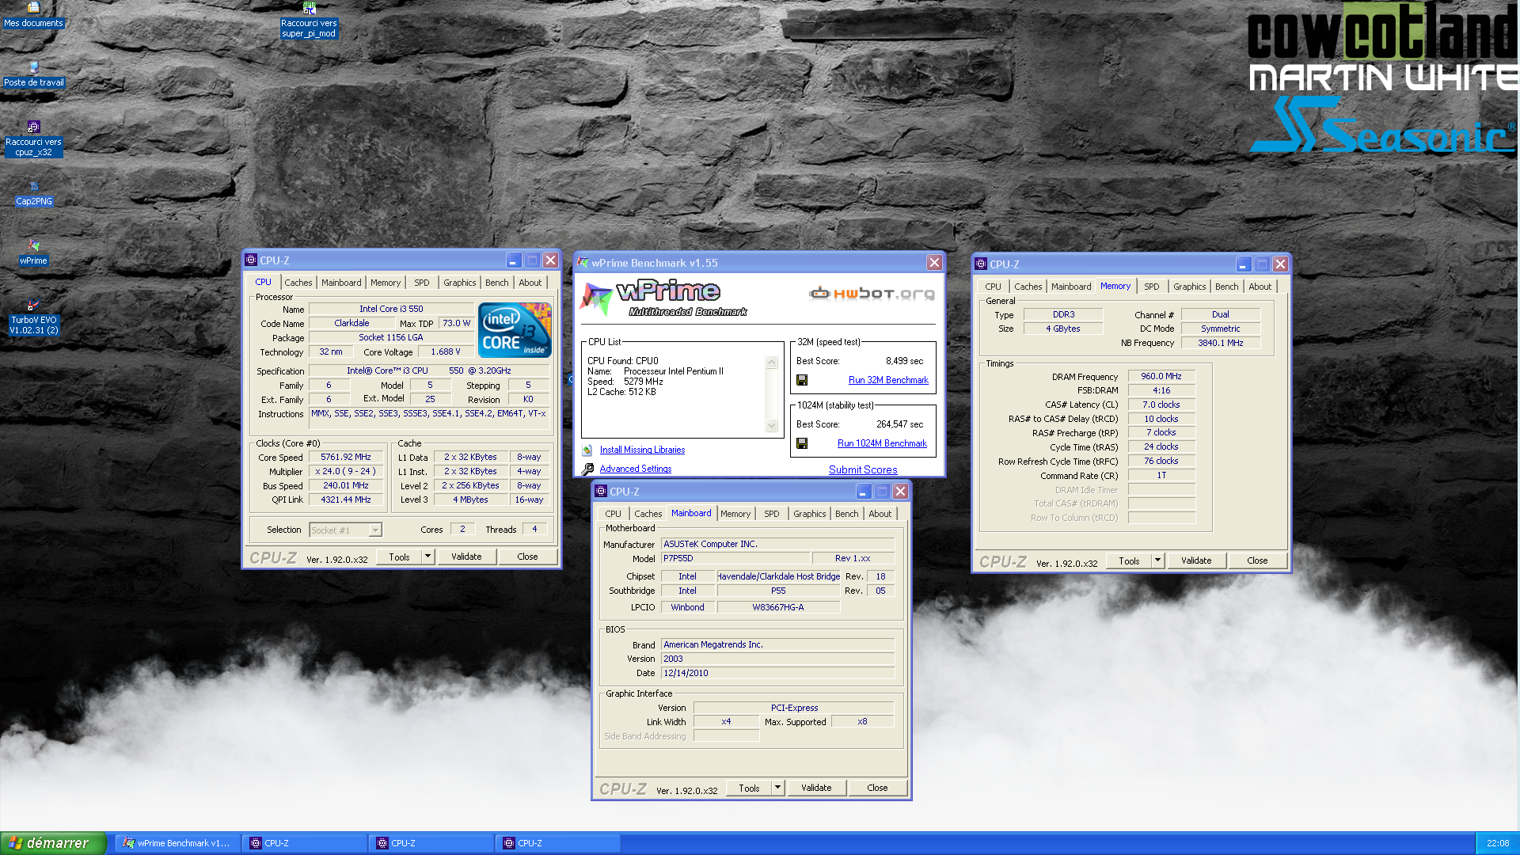Minimize the CPU-Z Memory window

coord(1244,264)
